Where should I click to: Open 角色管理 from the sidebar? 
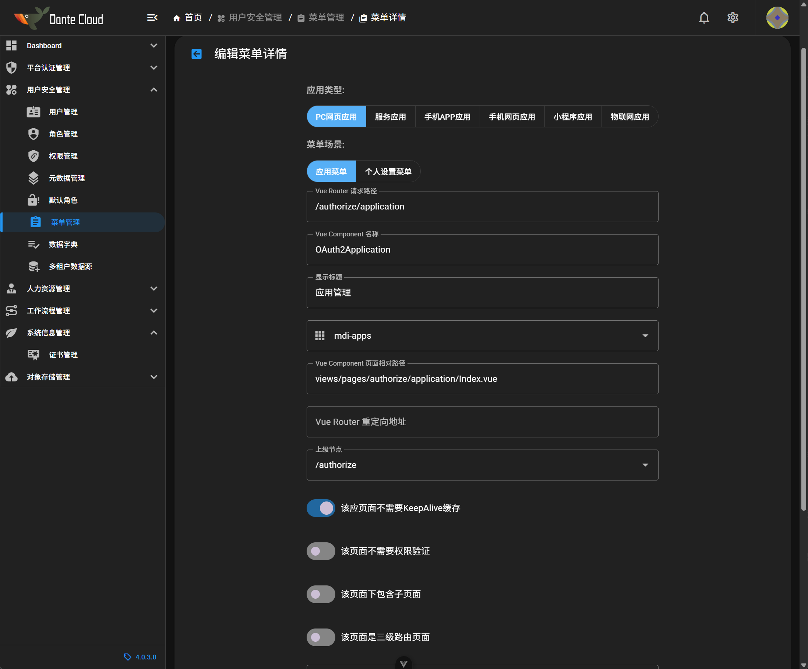click(63, 134)
